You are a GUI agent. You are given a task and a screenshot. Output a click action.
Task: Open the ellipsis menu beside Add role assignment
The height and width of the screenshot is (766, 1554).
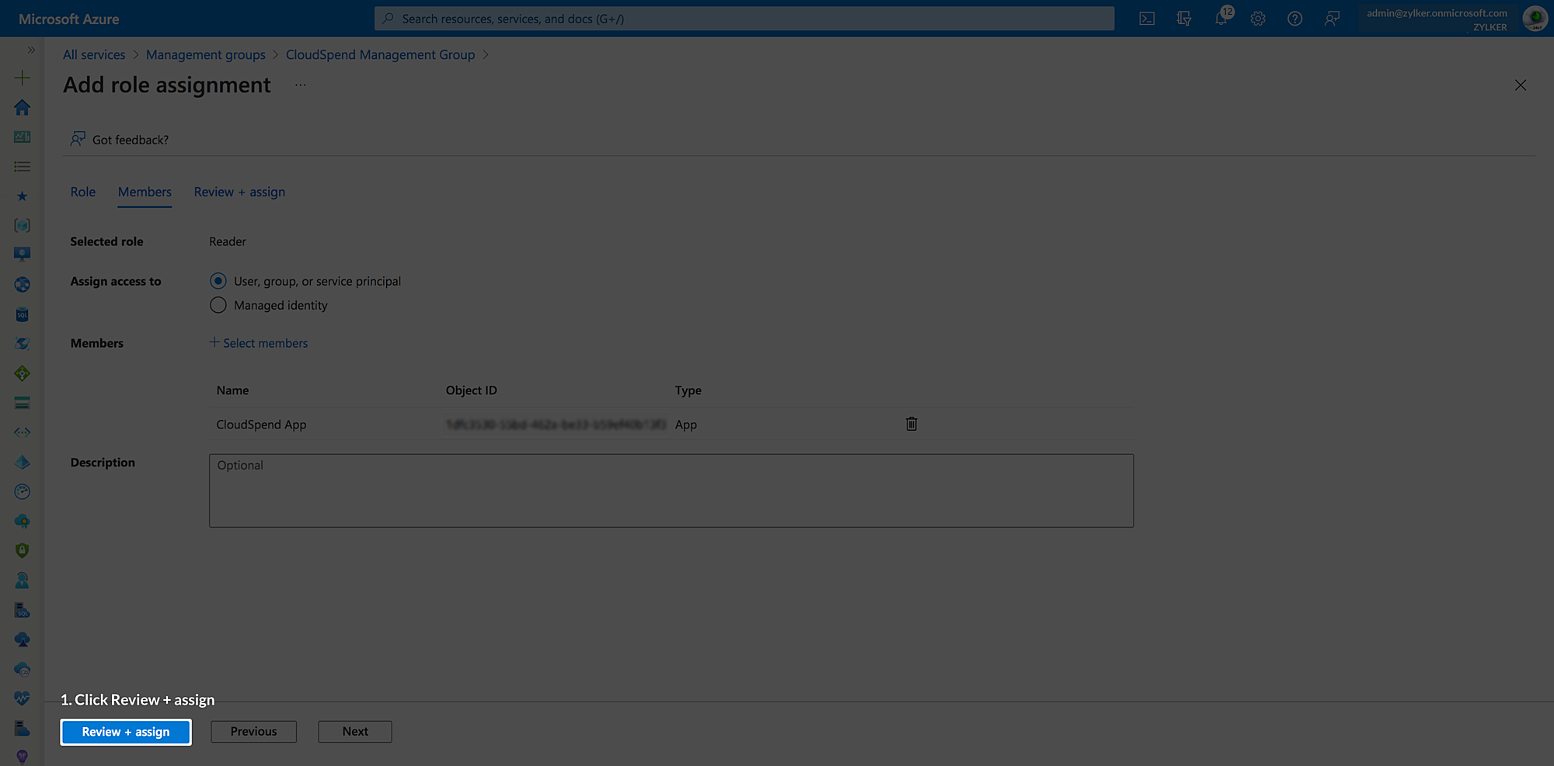pyautogui.click(x=301, y=85)
